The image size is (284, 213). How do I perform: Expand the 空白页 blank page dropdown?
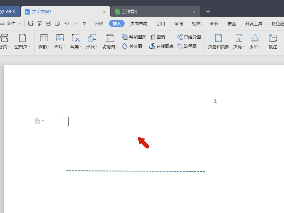pyautogui.click(x=29, y=47)
